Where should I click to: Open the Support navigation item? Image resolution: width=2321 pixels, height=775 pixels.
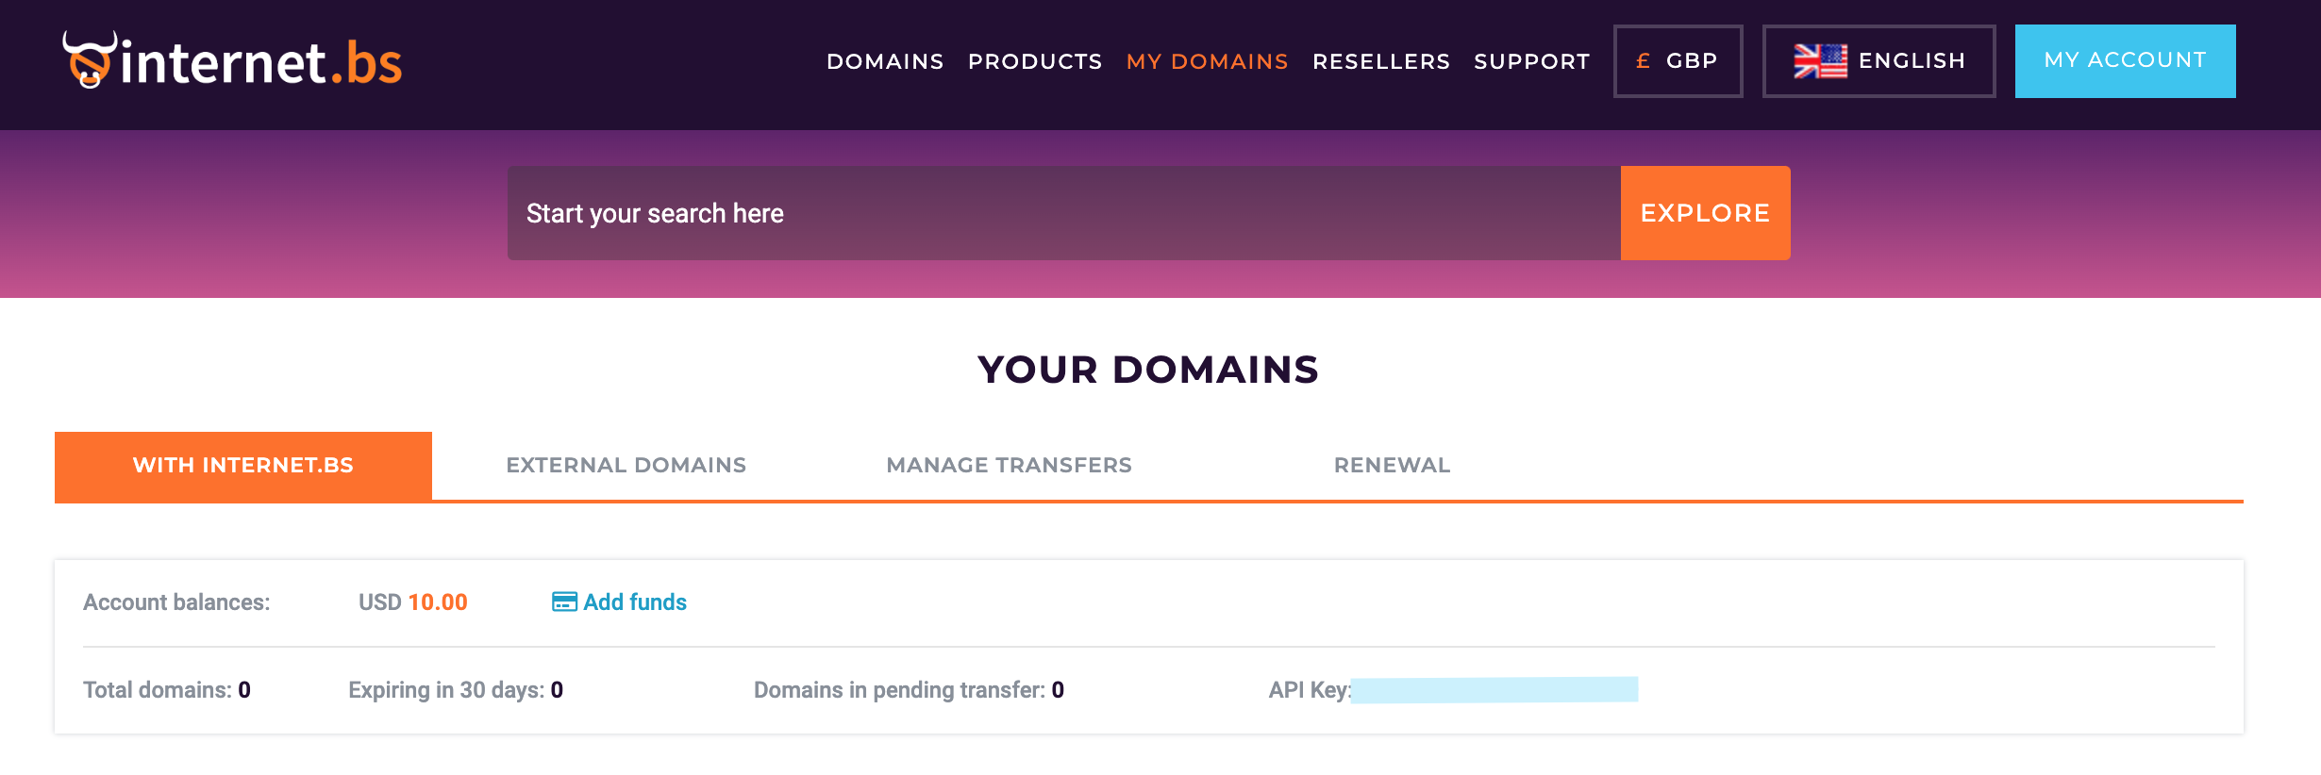click(x=1531, y=61)
